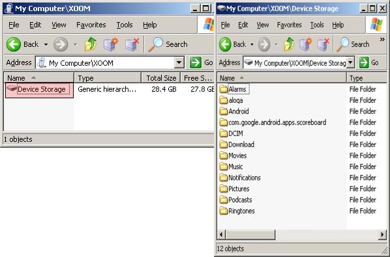Select the Podcasts folder
This screenshot has width=390, height=257.
[x=236, y=200]
